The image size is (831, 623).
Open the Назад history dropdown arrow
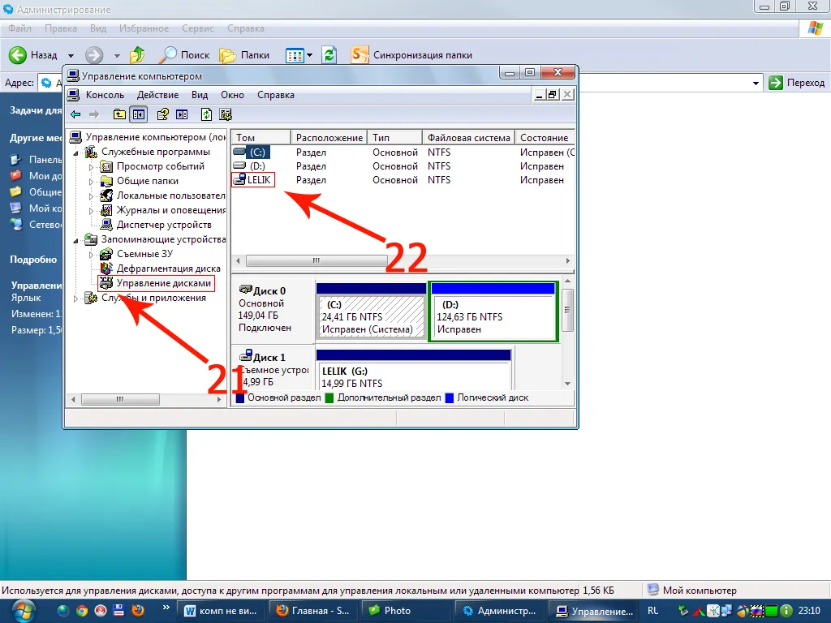(71, 55)
